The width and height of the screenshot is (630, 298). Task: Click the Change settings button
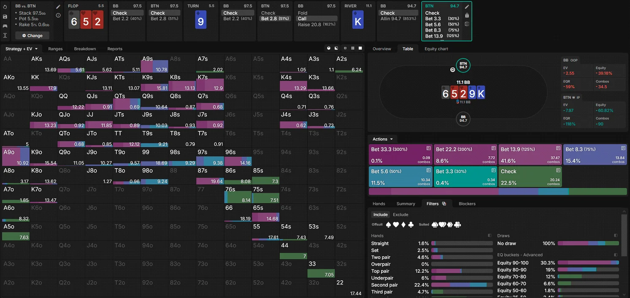(x=32, y=36)
